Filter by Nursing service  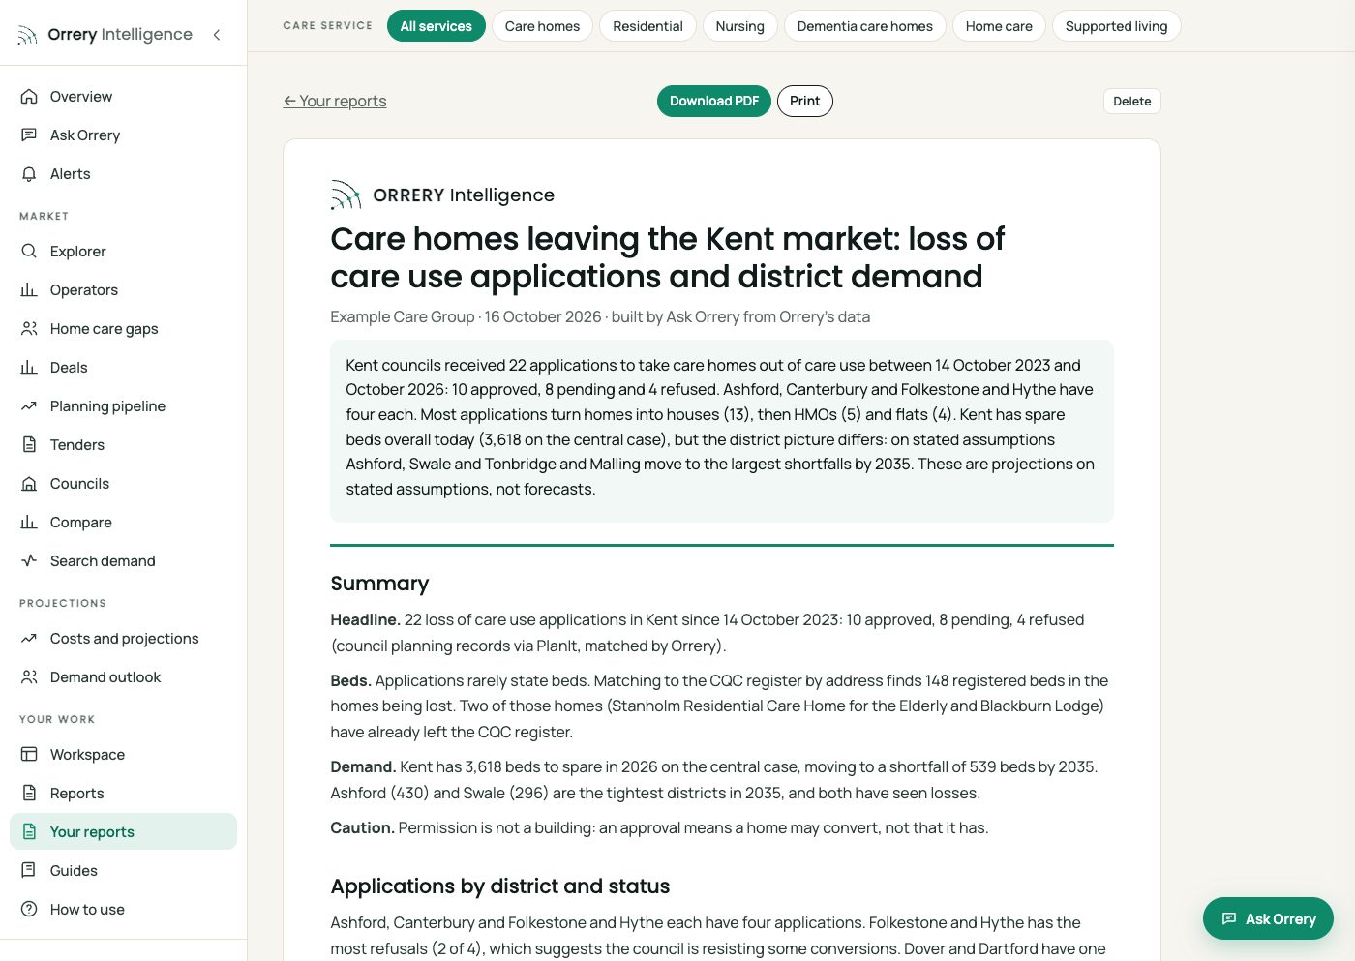tap(740, 26)
